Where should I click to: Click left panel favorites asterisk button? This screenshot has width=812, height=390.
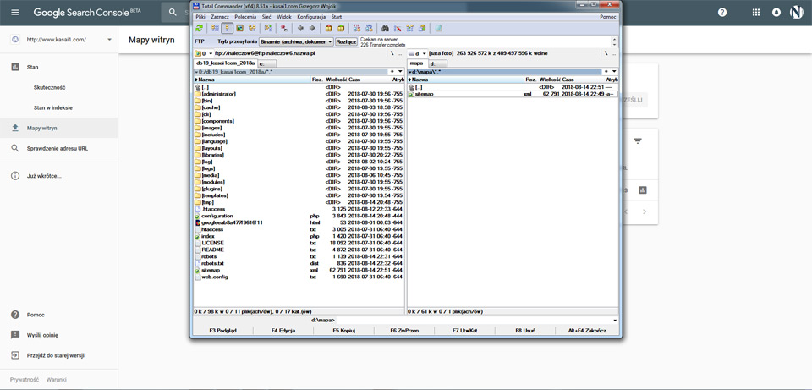pyautogui.click(x=392, y=71)
